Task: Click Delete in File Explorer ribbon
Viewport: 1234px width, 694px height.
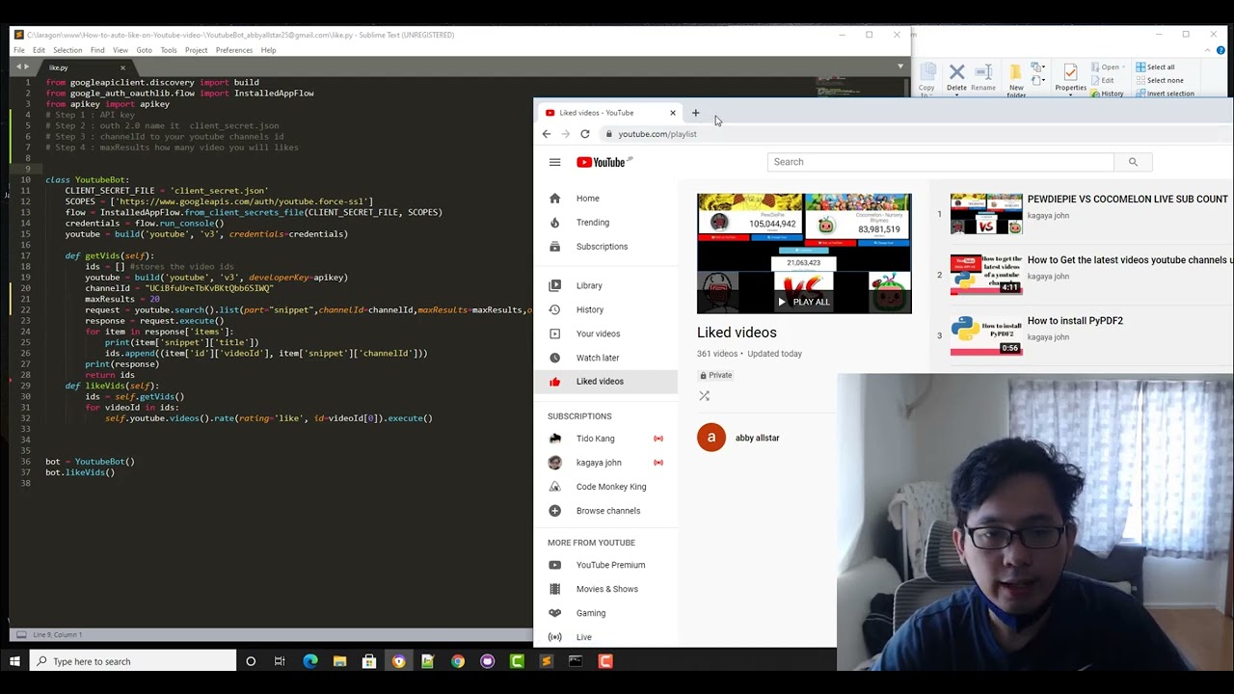Action: (x=956, y=77)
